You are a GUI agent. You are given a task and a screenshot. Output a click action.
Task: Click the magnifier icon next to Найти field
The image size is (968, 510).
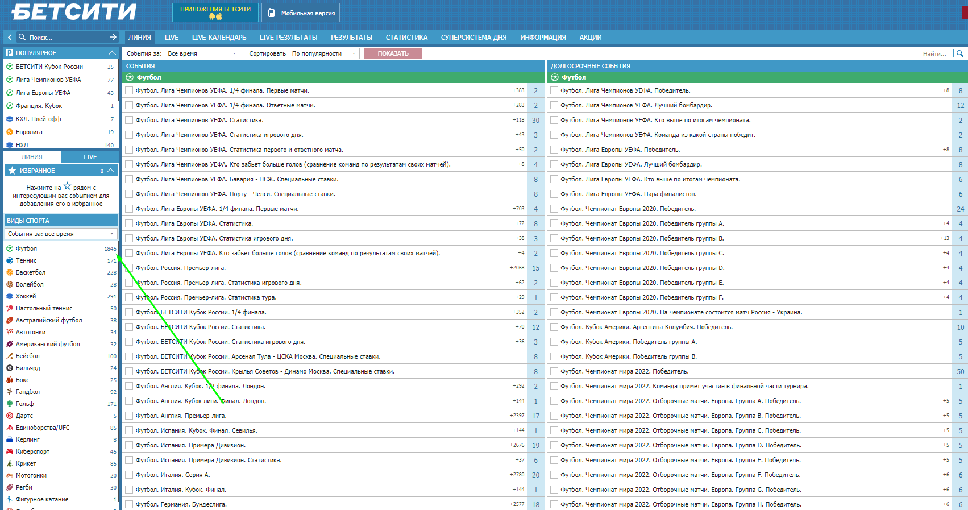pos(960,53)
